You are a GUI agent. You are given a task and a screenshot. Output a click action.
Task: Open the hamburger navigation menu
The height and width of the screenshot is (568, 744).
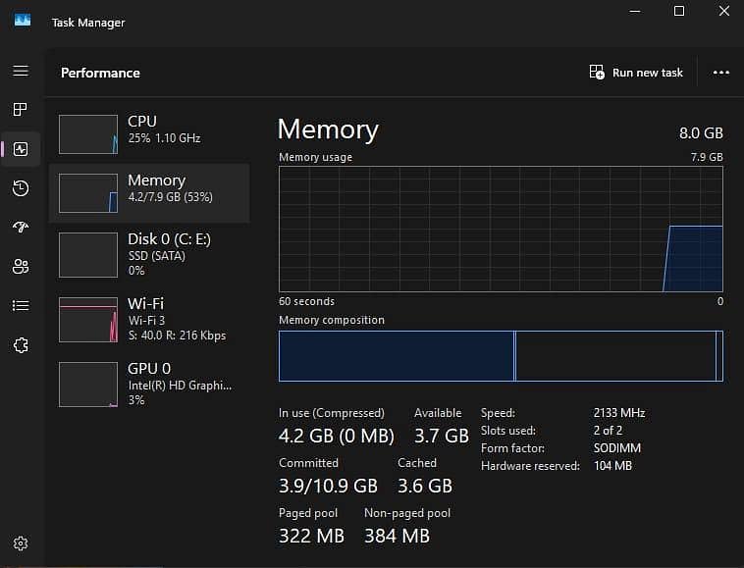21,71
